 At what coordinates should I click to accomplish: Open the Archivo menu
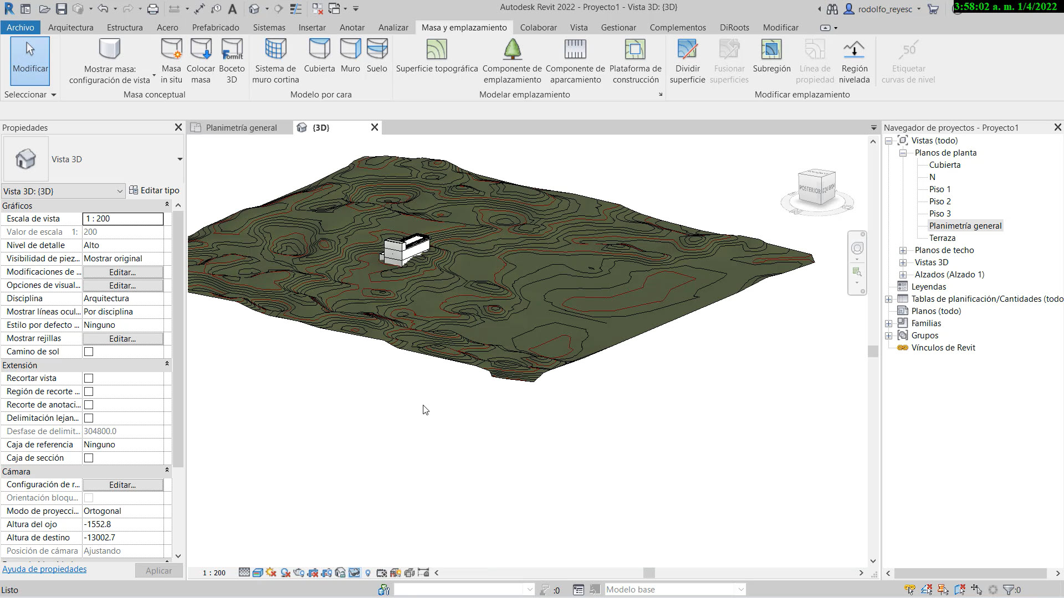(21, 27)
